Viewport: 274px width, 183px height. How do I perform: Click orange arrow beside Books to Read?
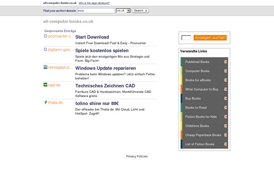coord(226,108)
